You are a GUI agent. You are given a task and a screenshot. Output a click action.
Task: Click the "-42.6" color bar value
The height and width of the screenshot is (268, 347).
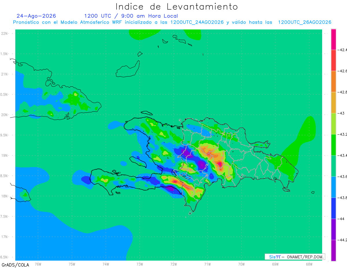coord(342,71)
